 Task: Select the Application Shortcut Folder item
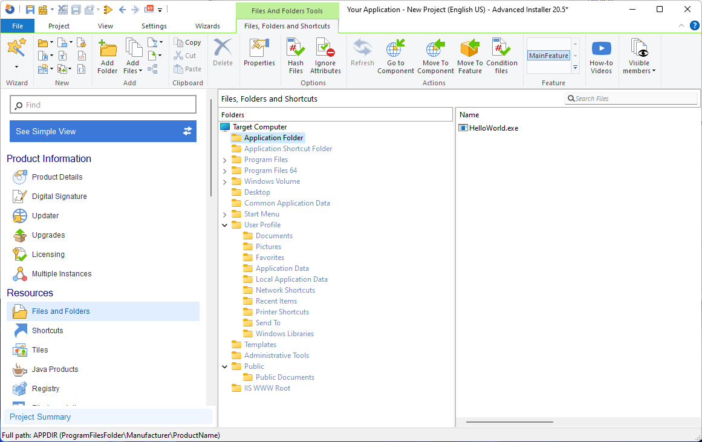tap(282, 149)
